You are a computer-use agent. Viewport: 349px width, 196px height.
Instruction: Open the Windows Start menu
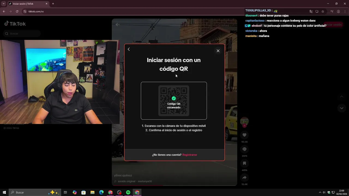tap(4, 192)
